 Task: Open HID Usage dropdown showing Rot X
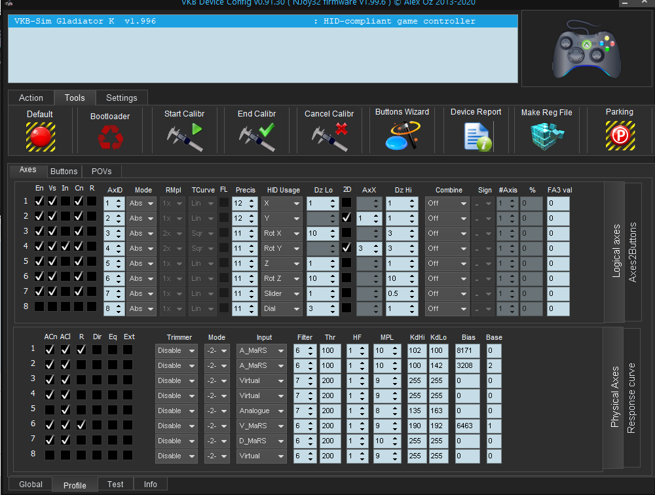click(x=282, y=234)
